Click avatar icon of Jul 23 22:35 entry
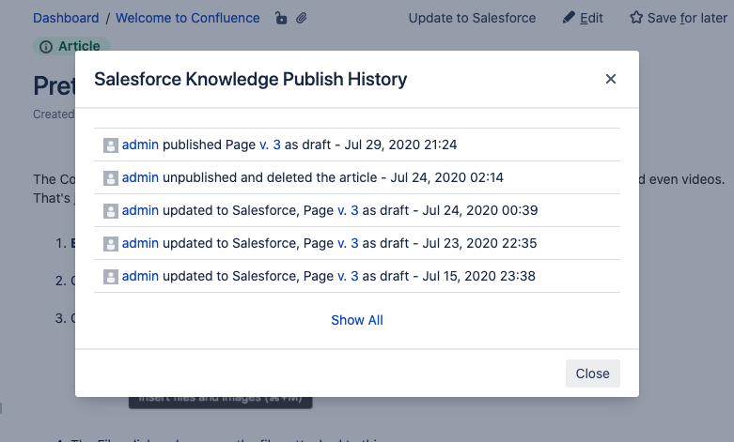This screenshot has height=442, width=734. [x=111, y=244]
